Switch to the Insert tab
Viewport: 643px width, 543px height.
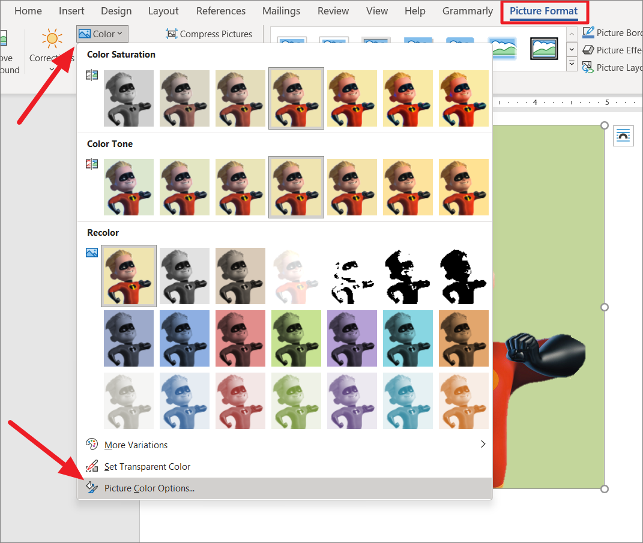pos(71,11)
